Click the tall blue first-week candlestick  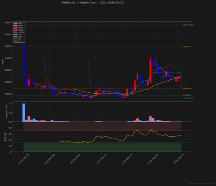(24, 60)
